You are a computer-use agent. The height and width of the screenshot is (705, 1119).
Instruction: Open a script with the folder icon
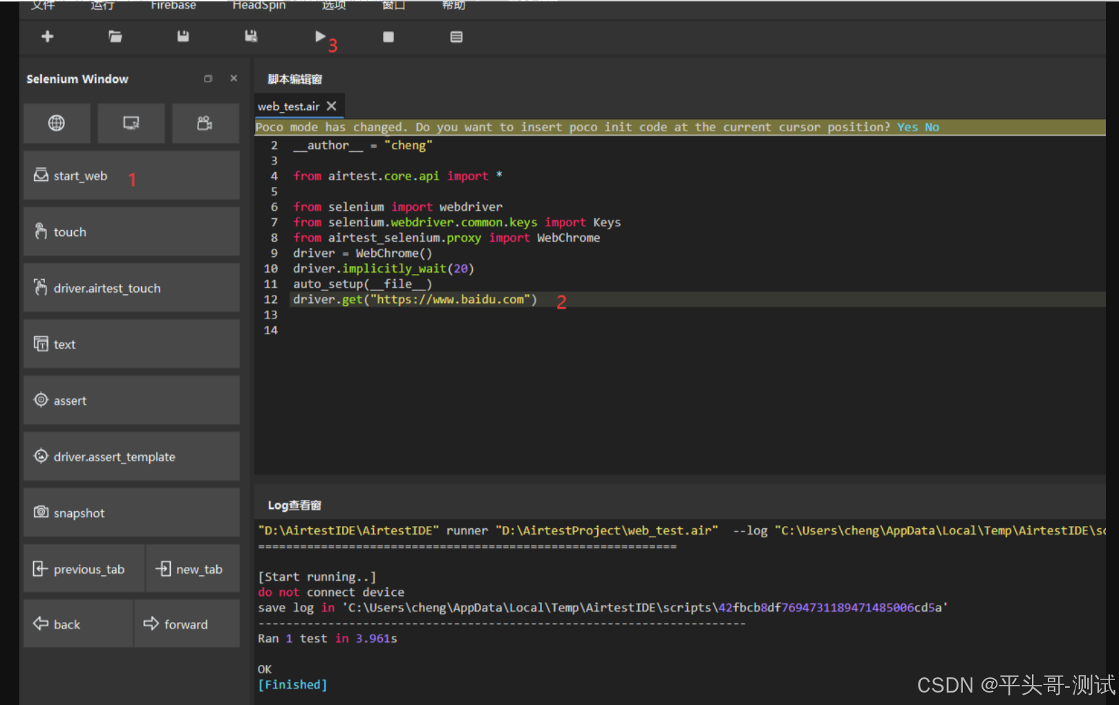coord(115,37)
